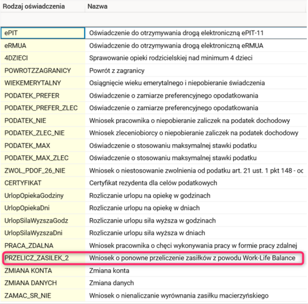Select the UrlopSilaWyzszaGodz code cell
308x304 pixels.
coord(43,221)
